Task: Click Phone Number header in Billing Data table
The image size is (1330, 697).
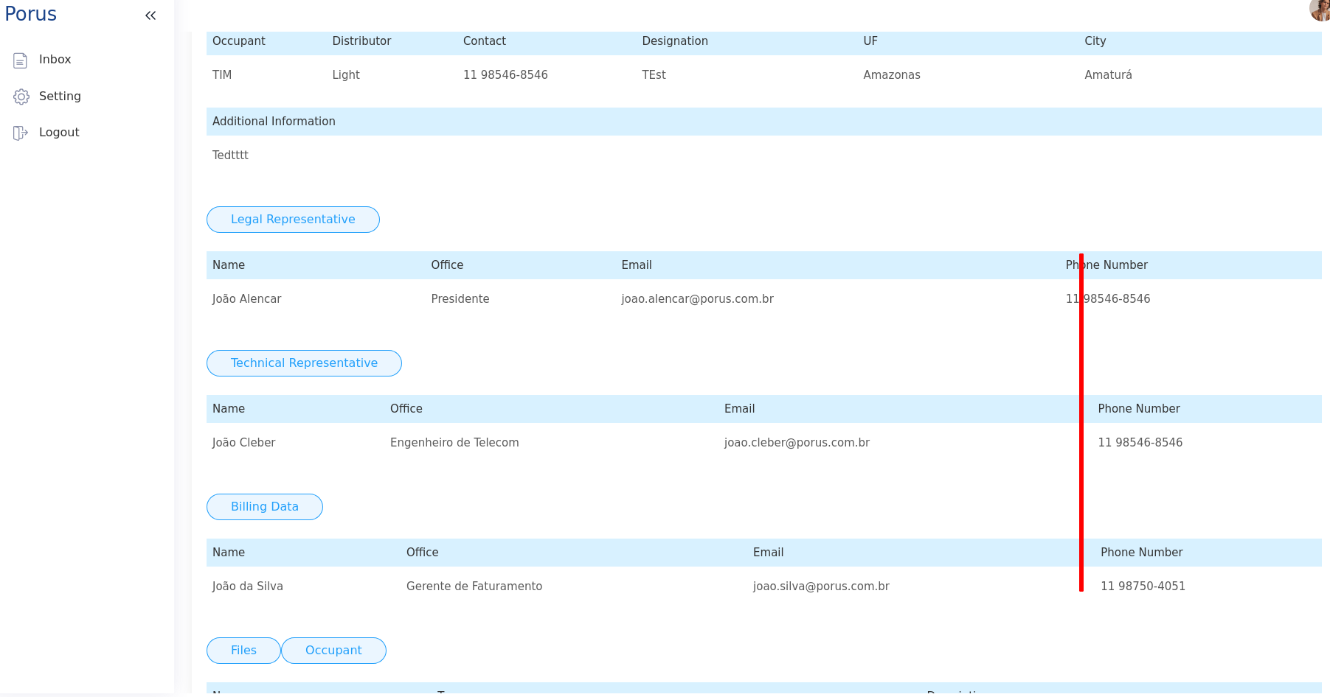Action: tap(1142, 553)
